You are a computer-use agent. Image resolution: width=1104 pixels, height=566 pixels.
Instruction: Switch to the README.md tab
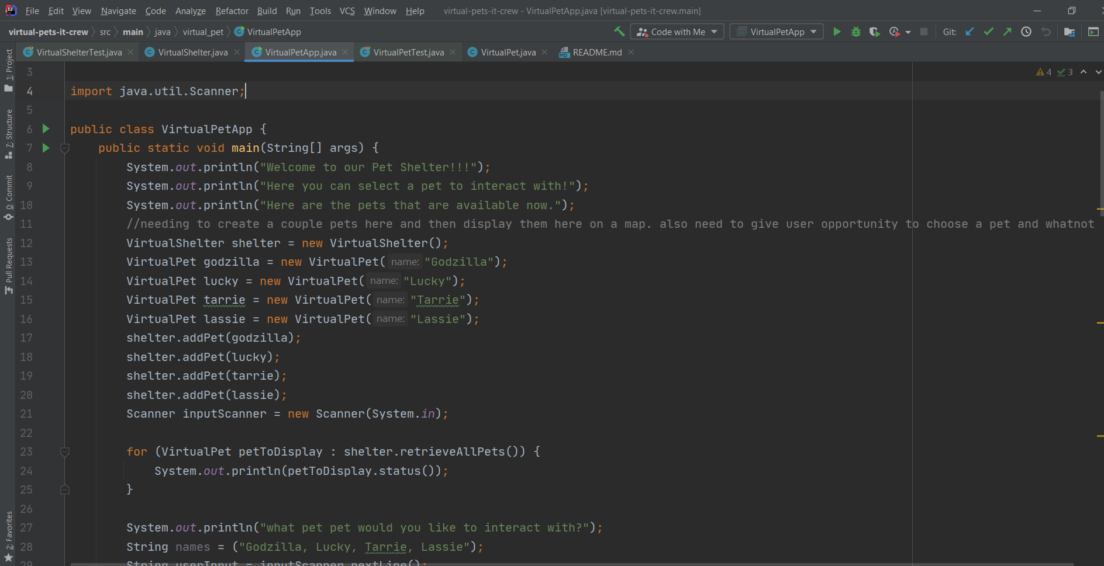(596, 52)
